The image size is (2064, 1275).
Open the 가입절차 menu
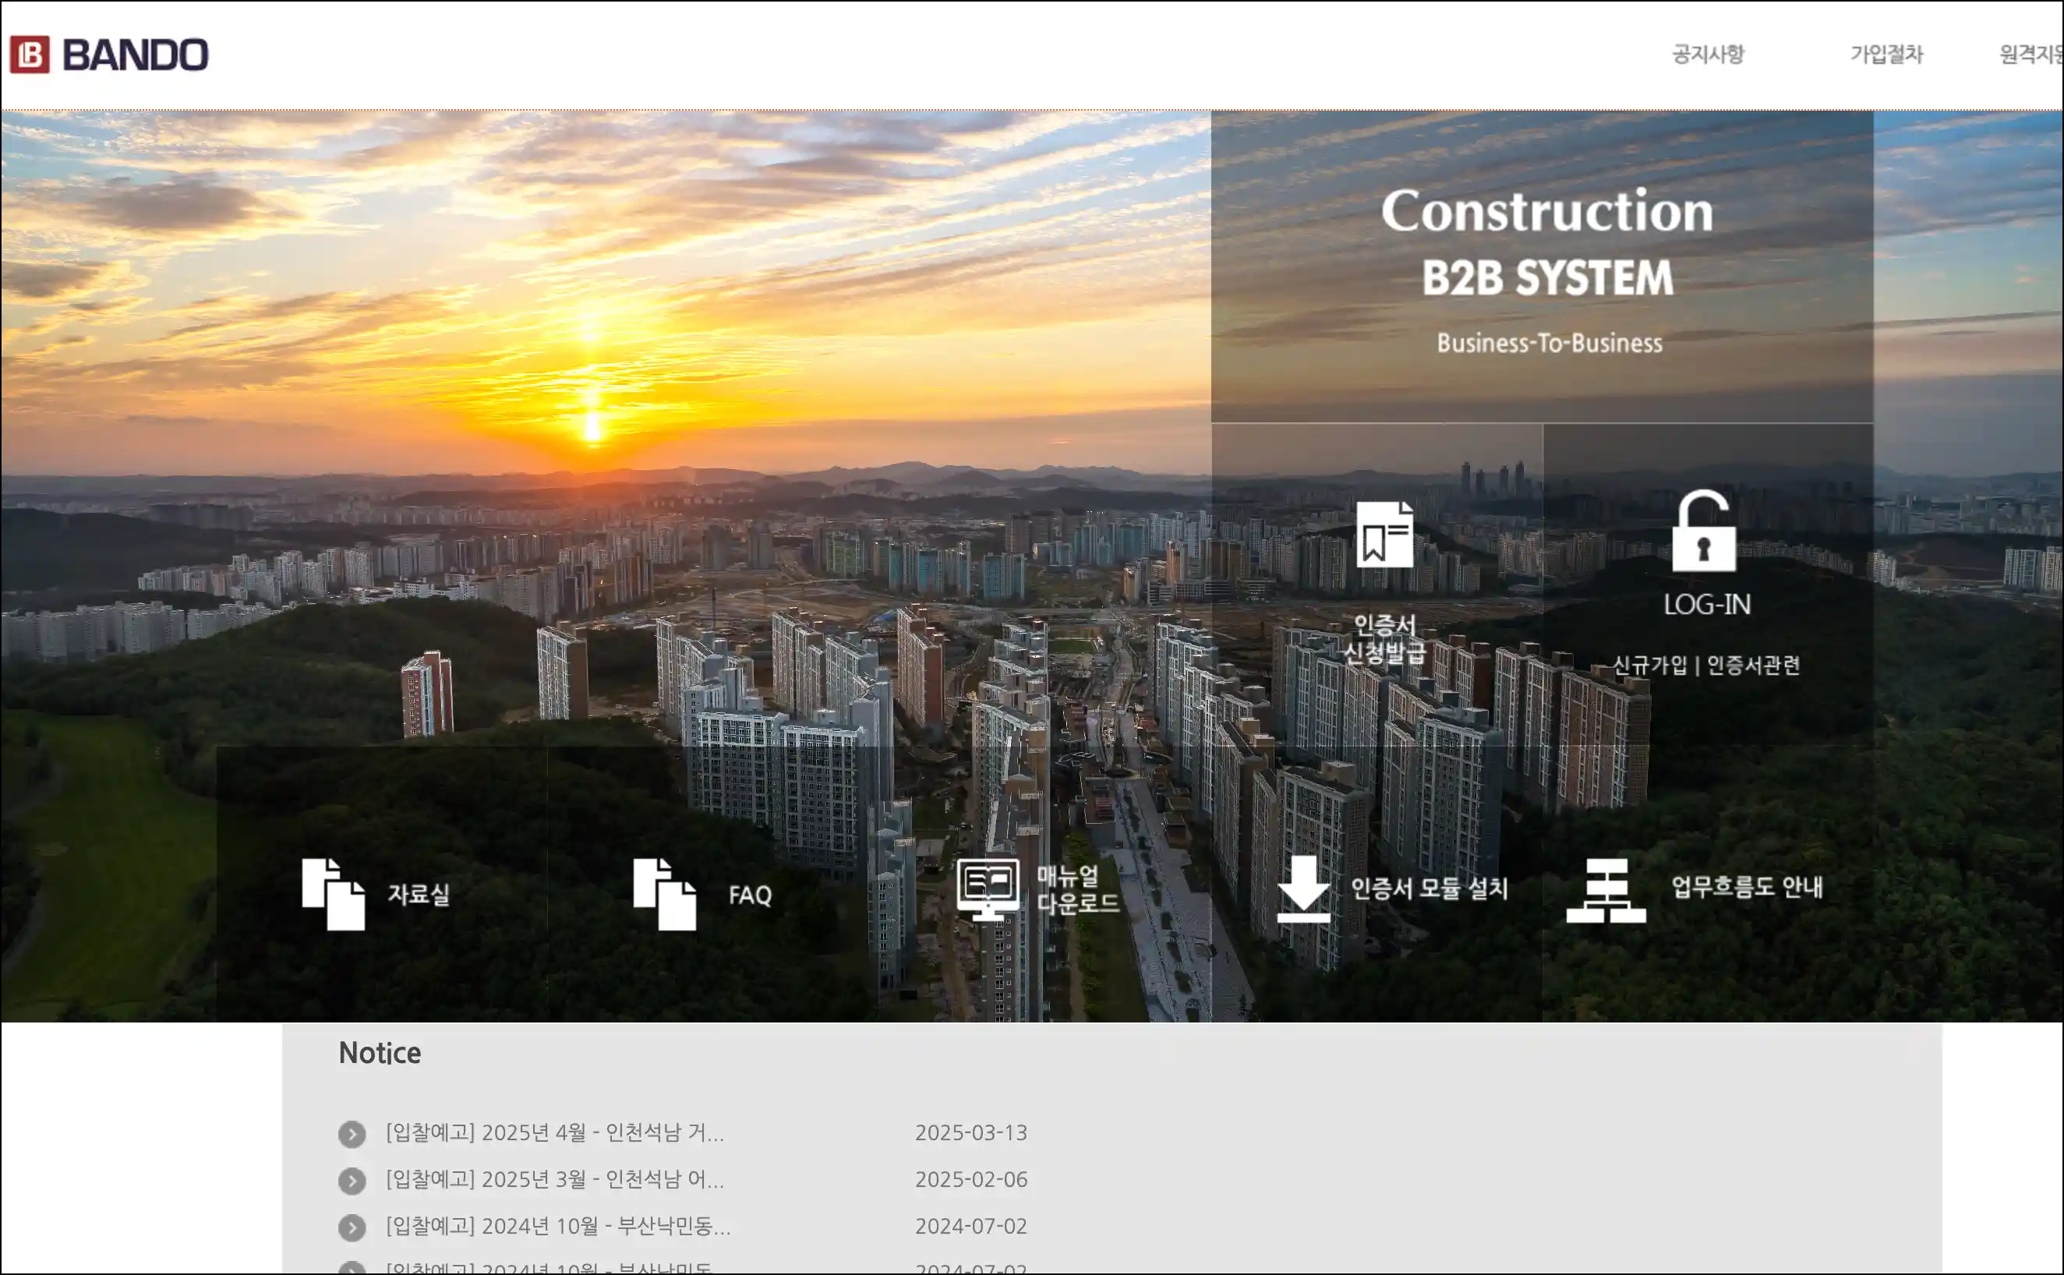click(x=1886, y=55)
